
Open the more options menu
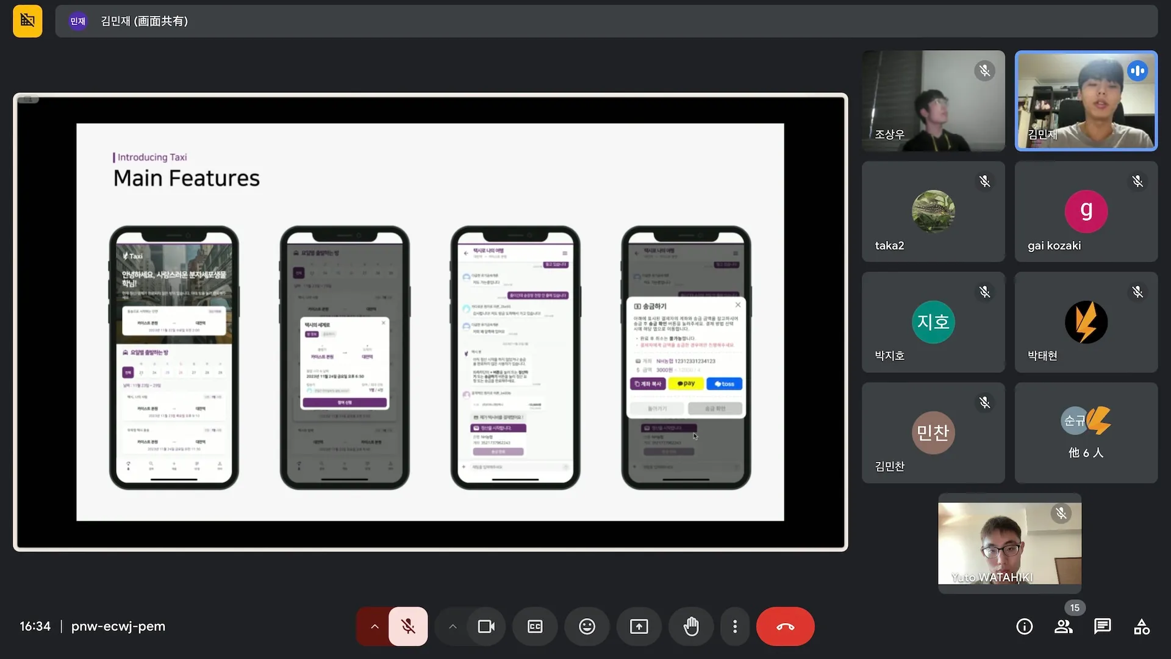pos(735,627)
